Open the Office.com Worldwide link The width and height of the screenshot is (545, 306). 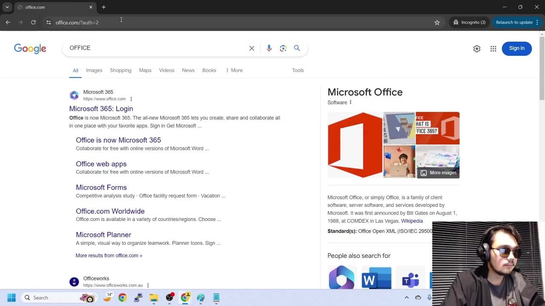(x=110, y=211)
